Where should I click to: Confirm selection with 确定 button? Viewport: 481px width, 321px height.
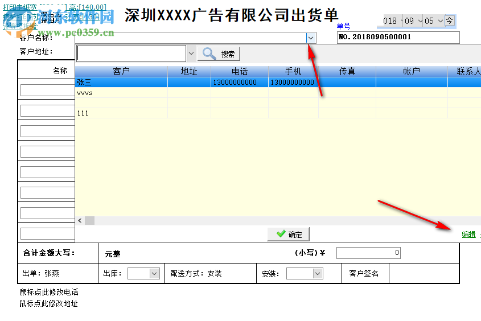[x=289, y=234]
